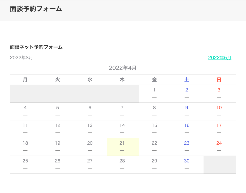The image size is (246, 193).
Task: Click date 8 in the Friday column
Action: pos(155,111)
